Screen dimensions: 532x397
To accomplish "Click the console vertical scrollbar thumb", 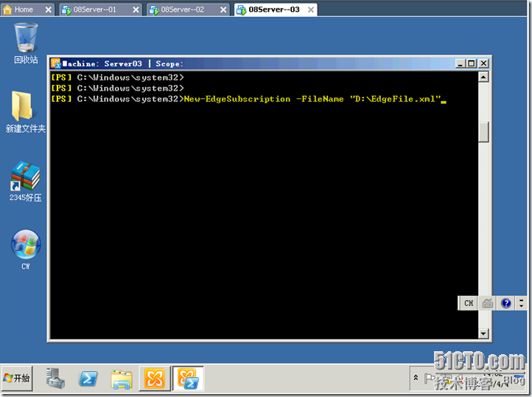I will point(483,132).
